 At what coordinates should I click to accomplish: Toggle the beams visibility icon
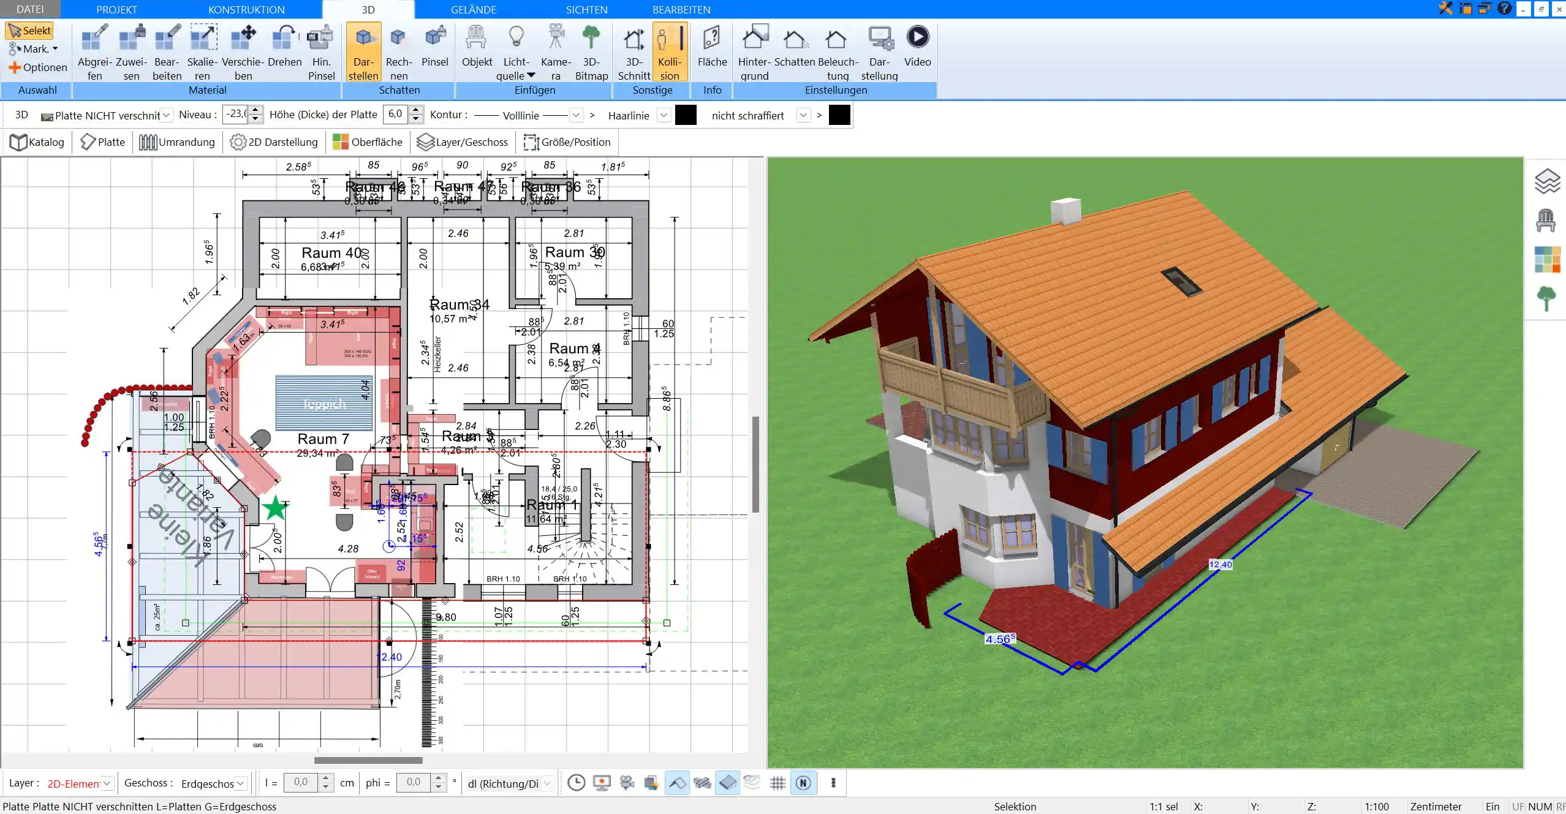[703, 783]
